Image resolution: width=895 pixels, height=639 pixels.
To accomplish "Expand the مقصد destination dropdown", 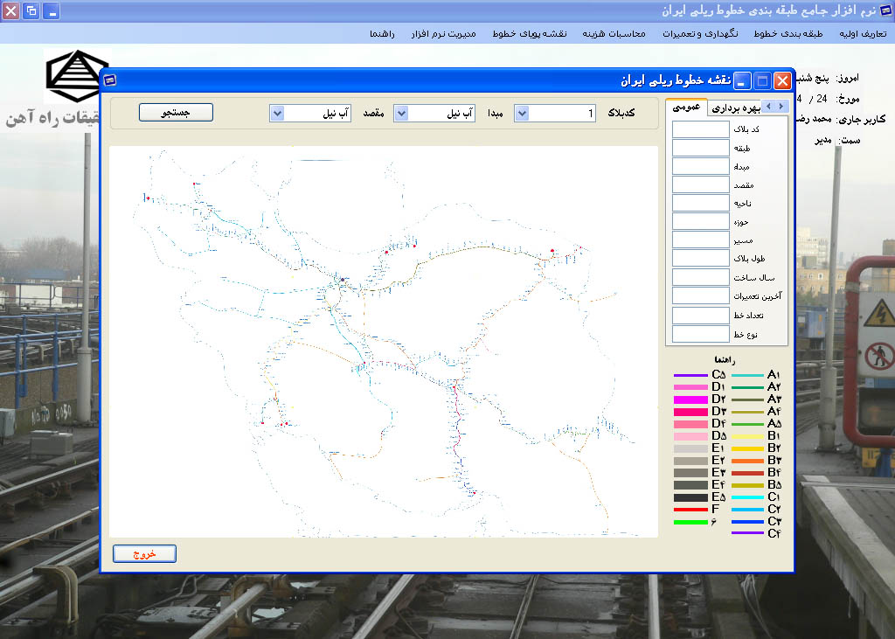I will tap(277, 113).
